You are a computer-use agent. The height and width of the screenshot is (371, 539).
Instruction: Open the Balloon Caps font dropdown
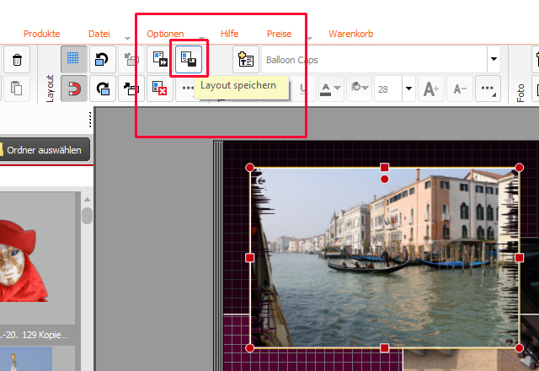pyautogui.click(x=494, y=60)
